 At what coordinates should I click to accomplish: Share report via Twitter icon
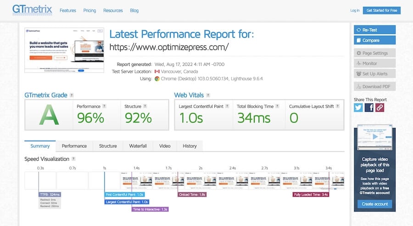(358, 107)
